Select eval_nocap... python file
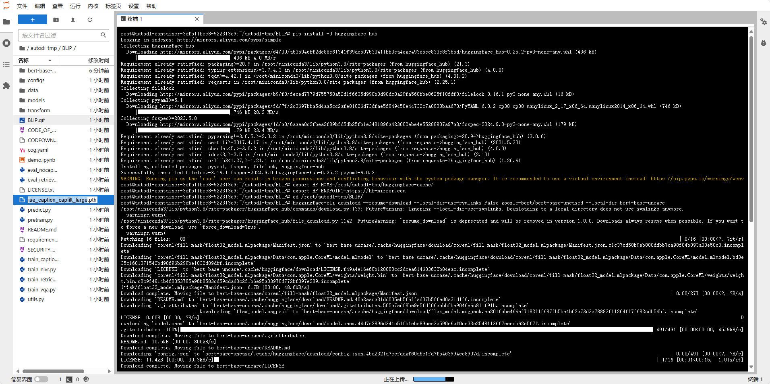Image resolution: width=770 pixels, height=384 pixels. coord(64,170)
